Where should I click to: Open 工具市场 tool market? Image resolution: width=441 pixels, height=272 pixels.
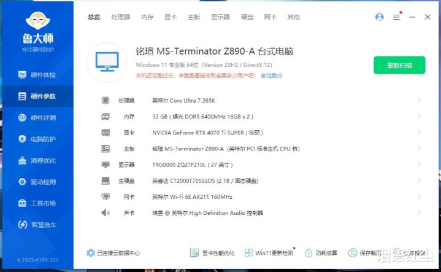tap(37, 203)
